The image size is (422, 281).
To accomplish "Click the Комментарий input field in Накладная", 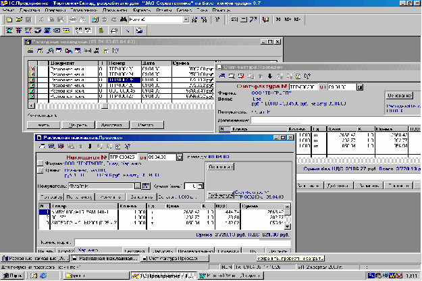I will (x=183, y=242).
